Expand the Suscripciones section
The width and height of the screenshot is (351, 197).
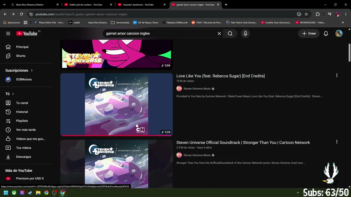click(19, 70)
